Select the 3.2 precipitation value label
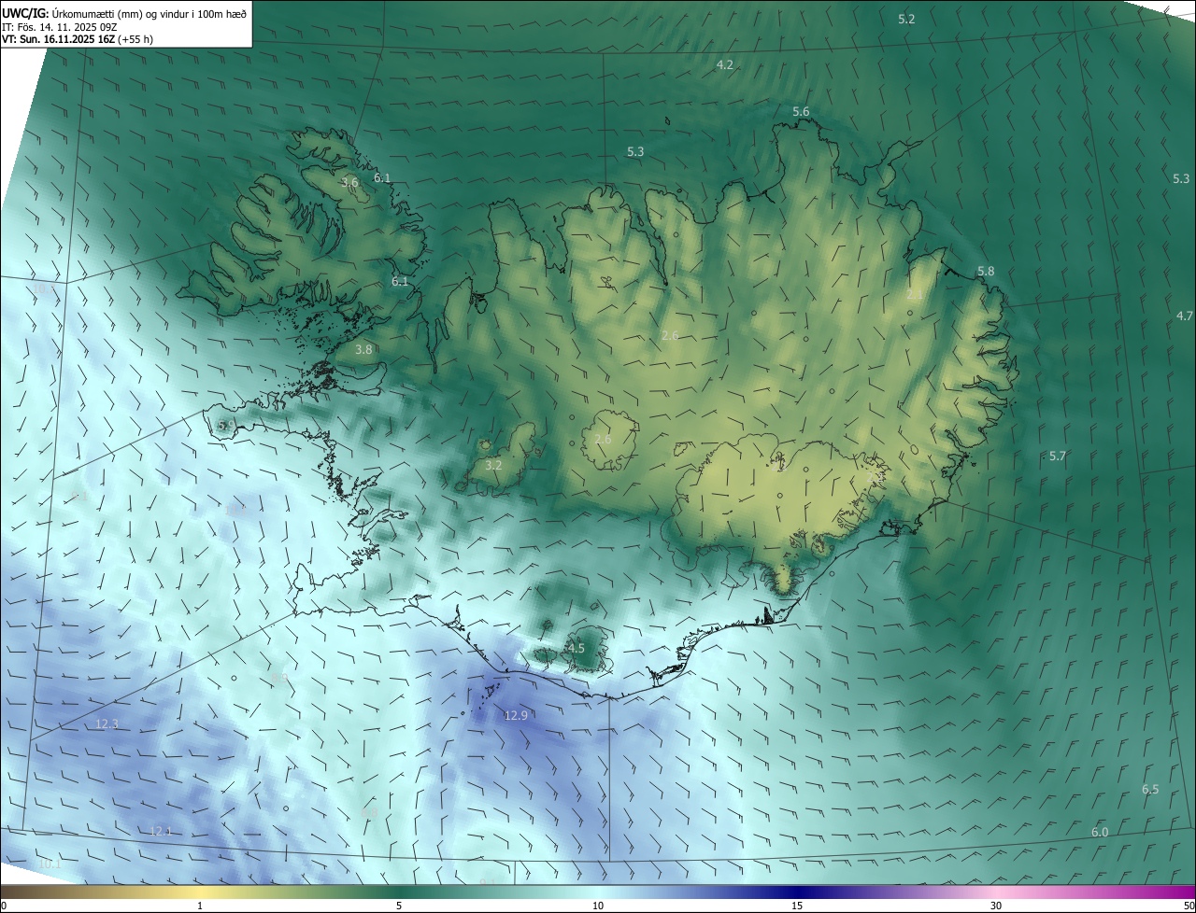 pyautogui.click(x=494, y=465)
